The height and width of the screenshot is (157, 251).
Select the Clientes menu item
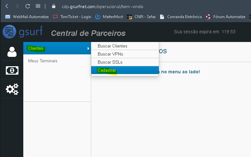tap(57, 48)
